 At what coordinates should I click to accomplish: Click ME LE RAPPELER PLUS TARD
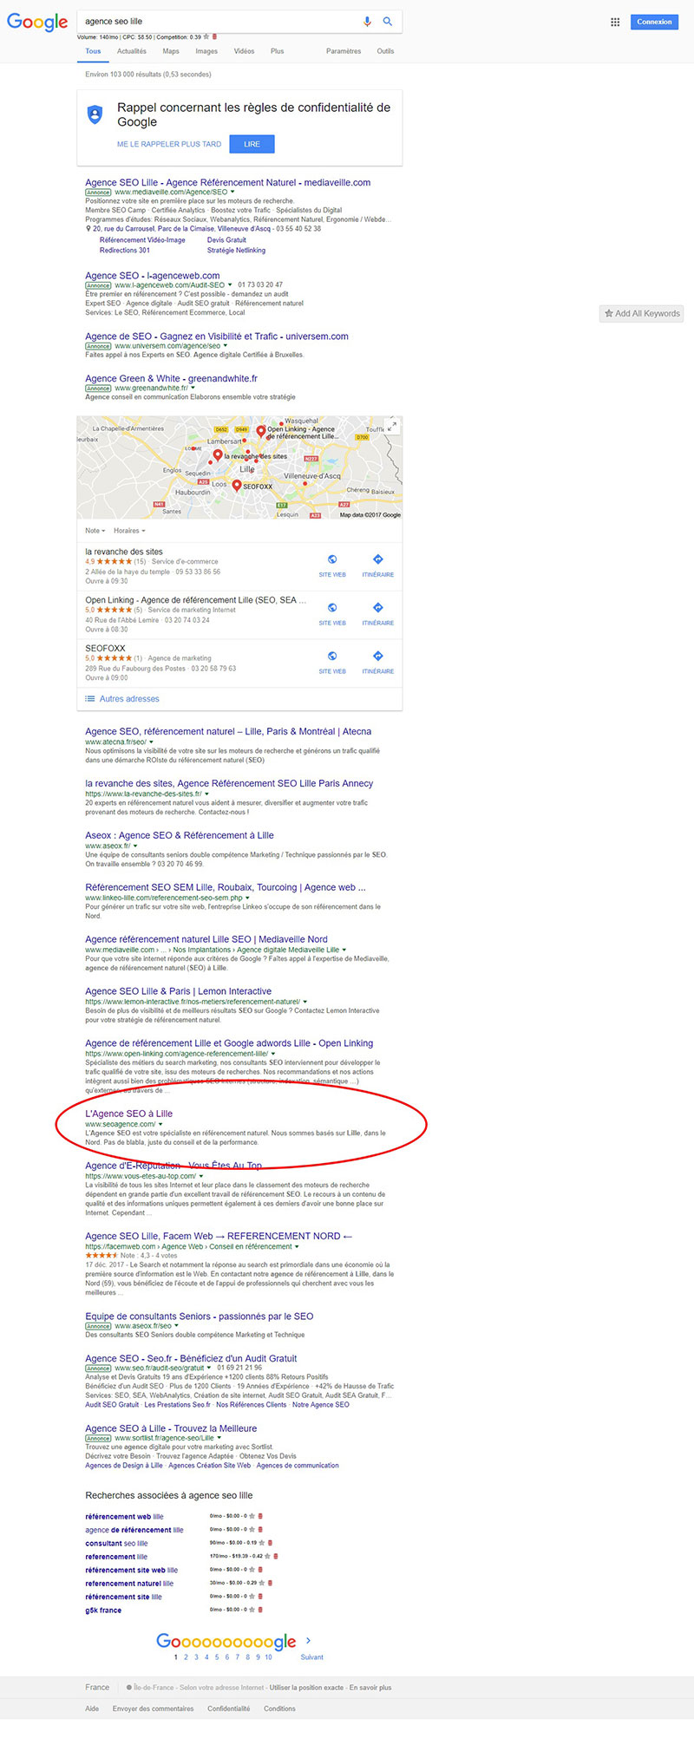pyautogui.click(x=169, y=144)
